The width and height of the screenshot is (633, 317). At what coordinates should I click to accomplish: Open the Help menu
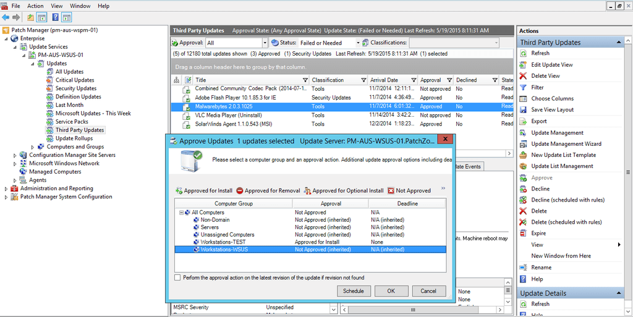coord(103,6)
